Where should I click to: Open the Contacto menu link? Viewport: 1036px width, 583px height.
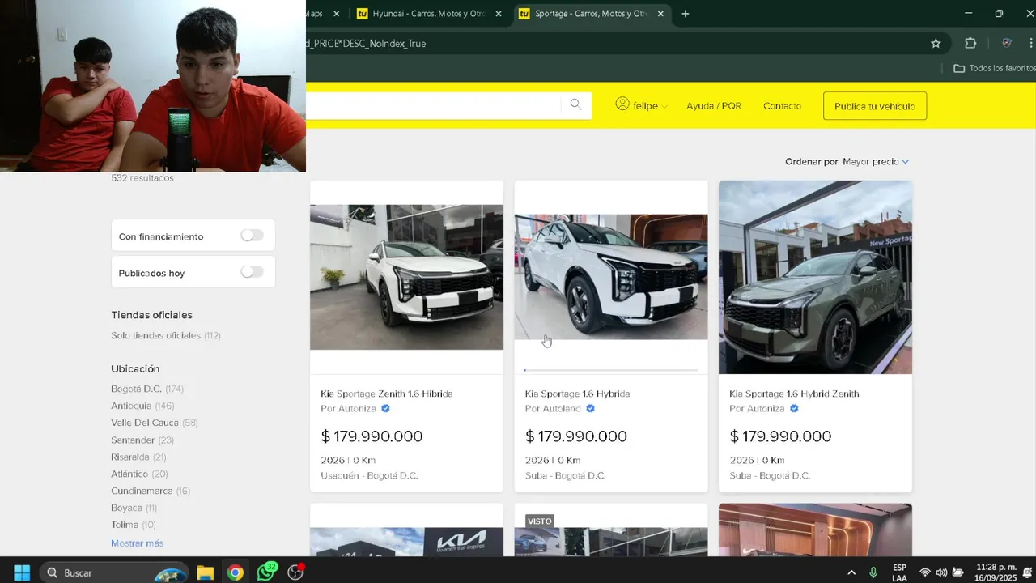pos(782,106)
